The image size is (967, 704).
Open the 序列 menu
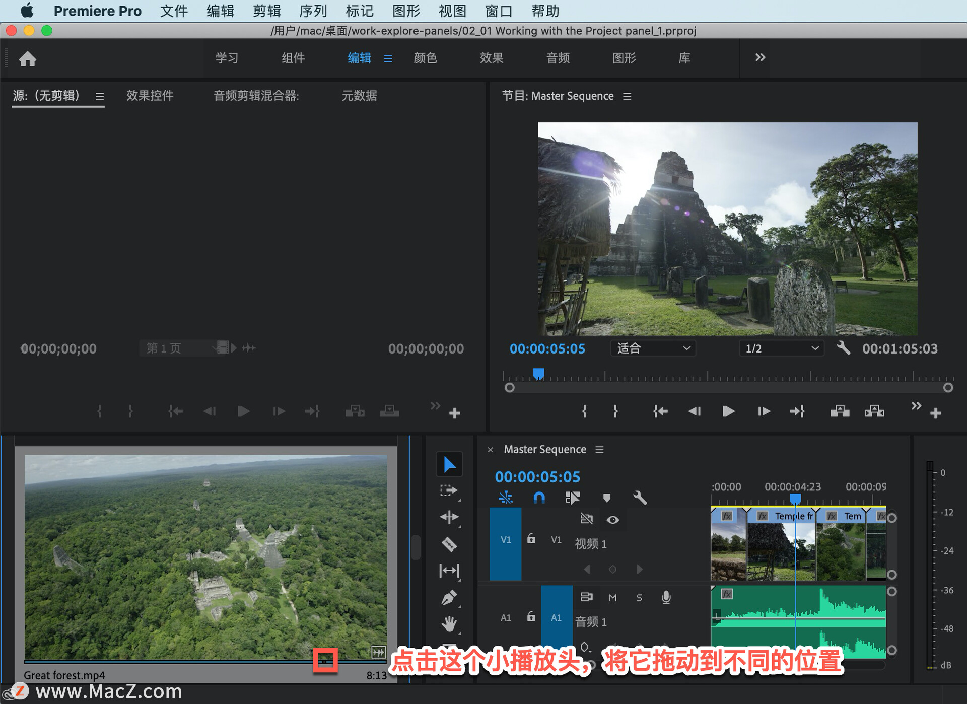[x=313, y=11]
